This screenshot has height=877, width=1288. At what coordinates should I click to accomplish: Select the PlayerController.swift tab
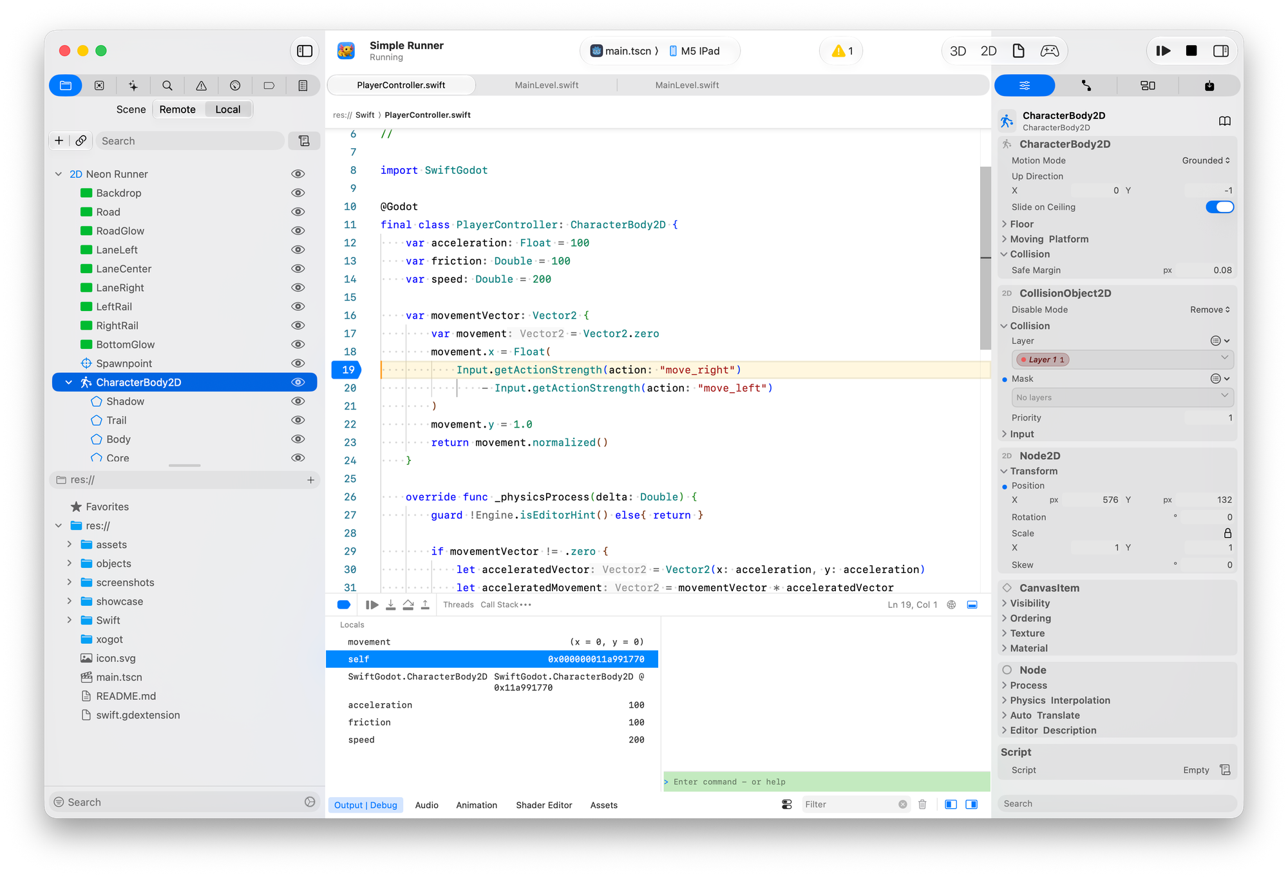401,85
